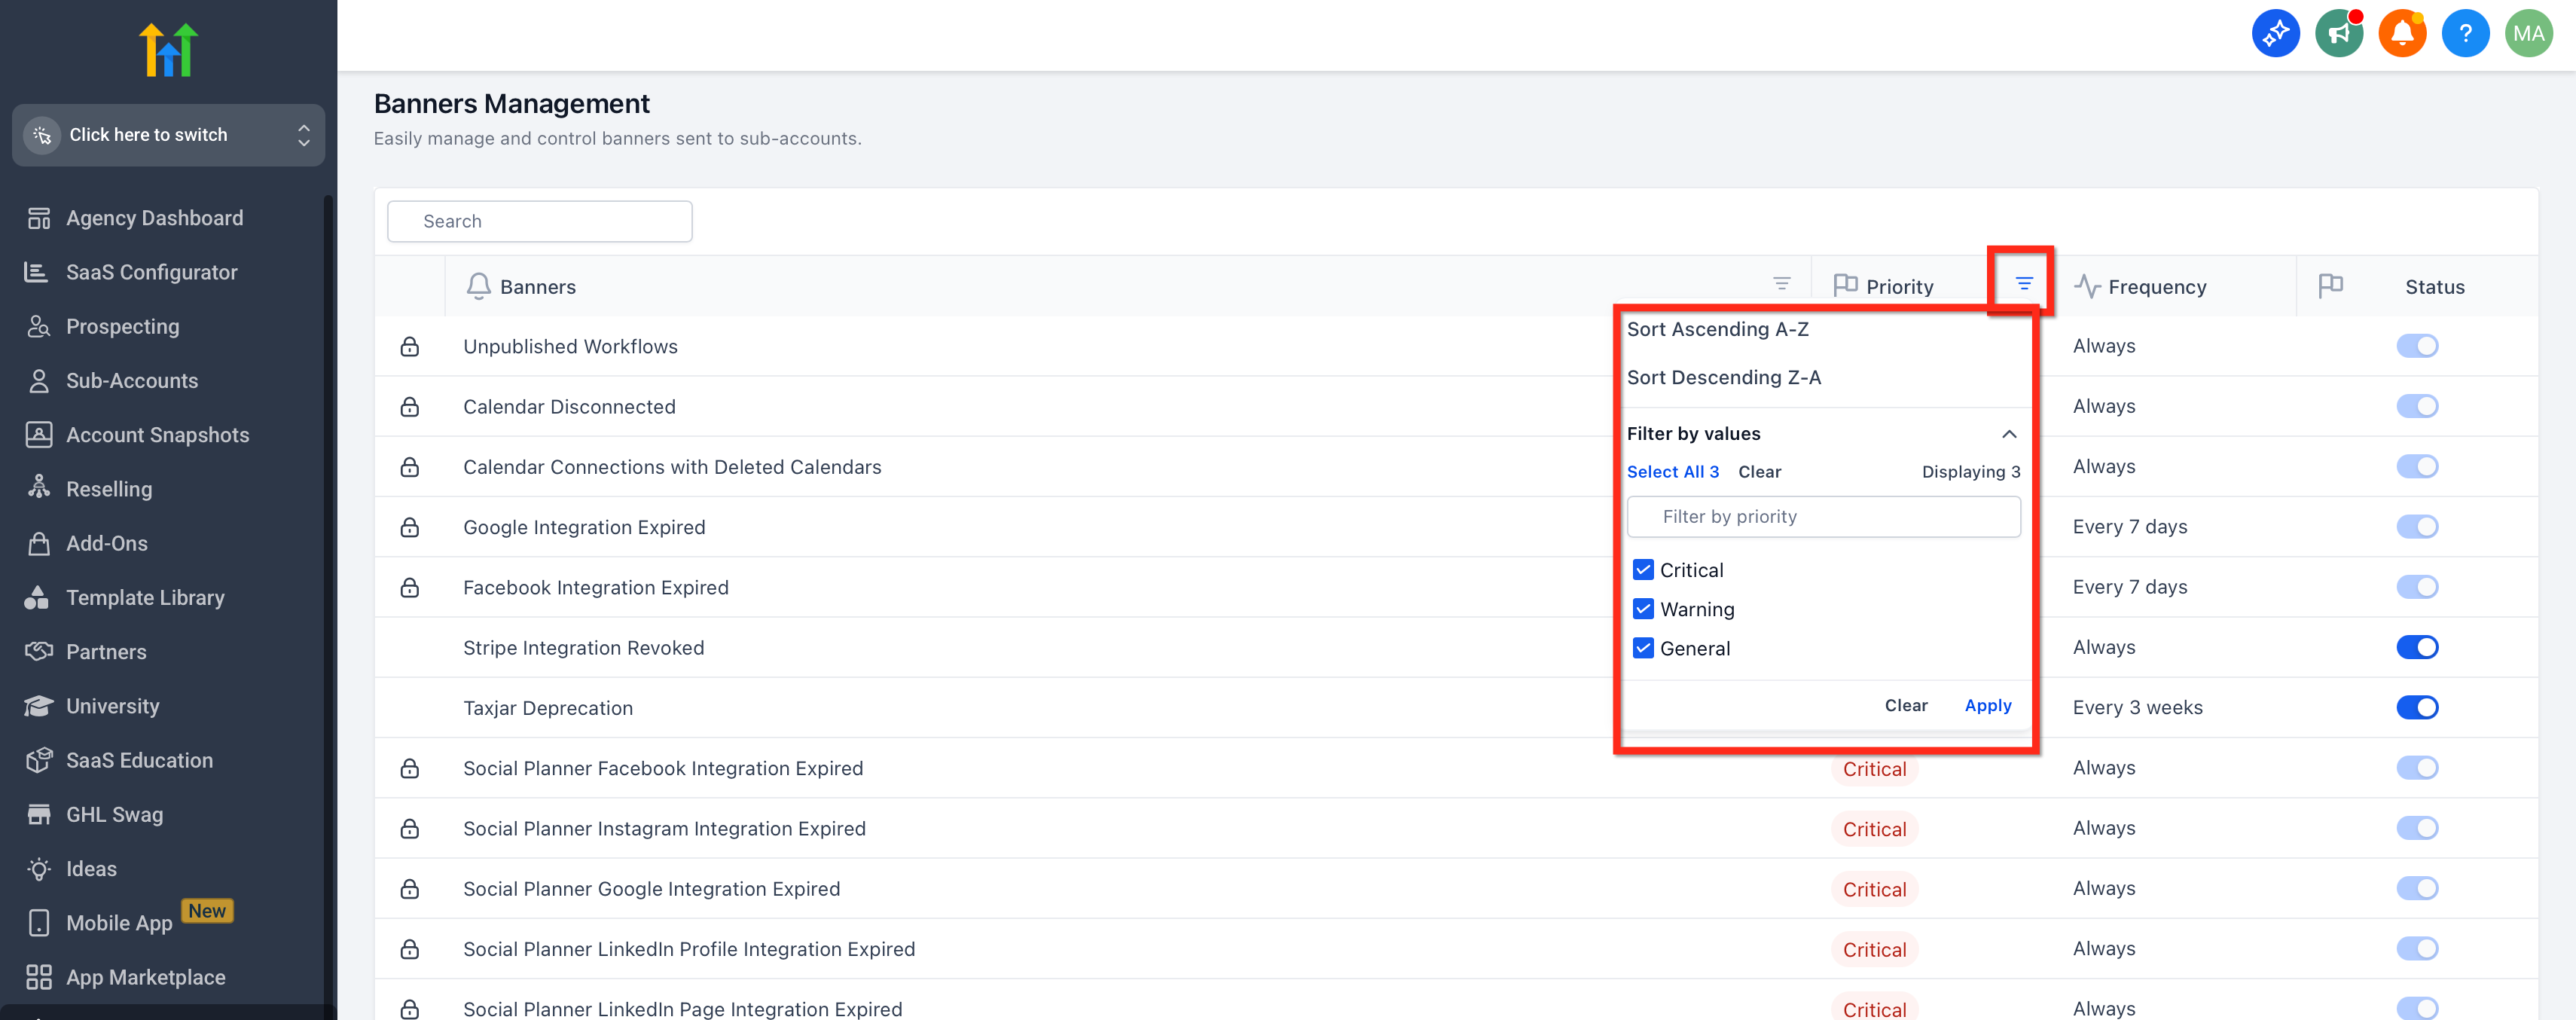
Task: Turn off the Stripe Integration Revoked toggle
Action: pyautogui.click(x=2416, y=647)
